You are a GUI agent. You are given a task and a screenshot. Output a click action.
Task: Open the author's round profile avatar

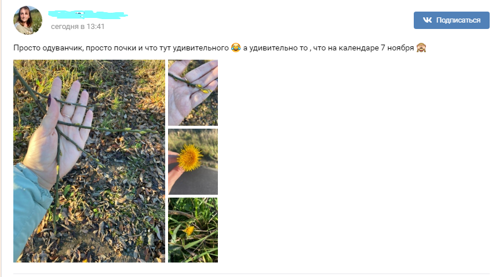point(28,20)
